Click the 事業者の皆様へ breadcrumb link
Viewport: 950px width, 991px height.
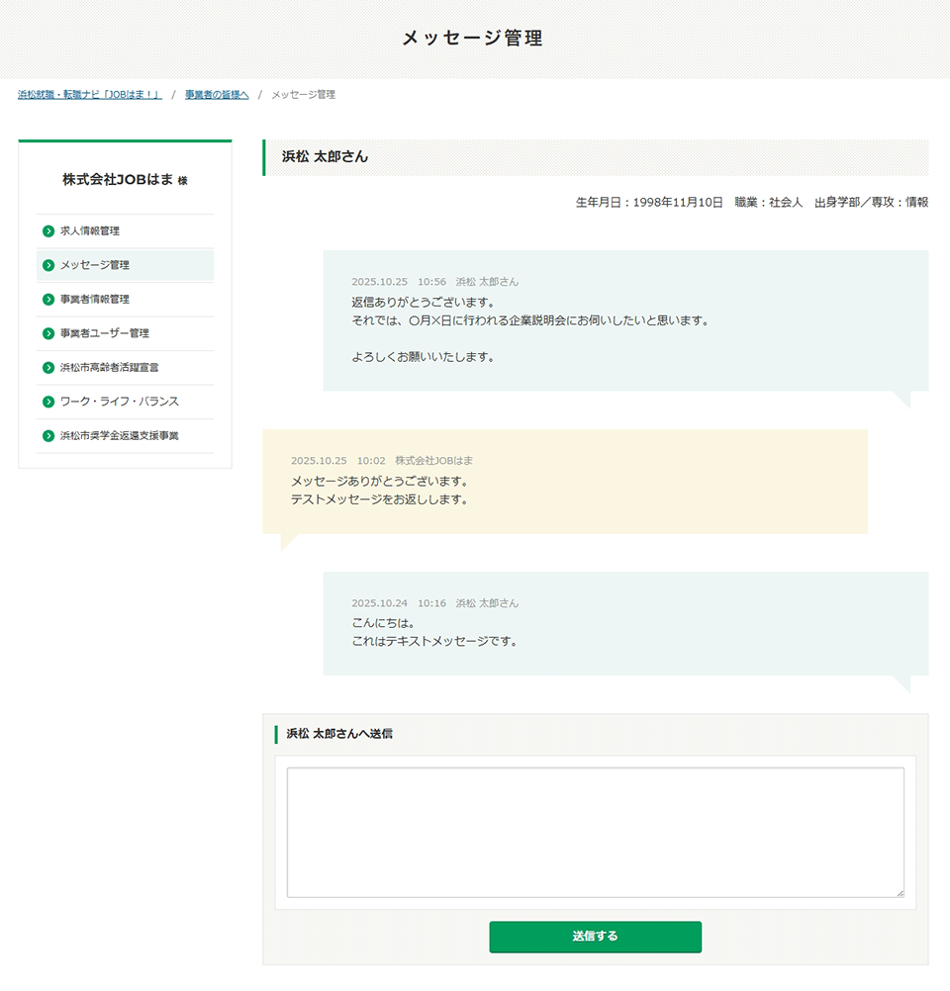pos(216,95)
